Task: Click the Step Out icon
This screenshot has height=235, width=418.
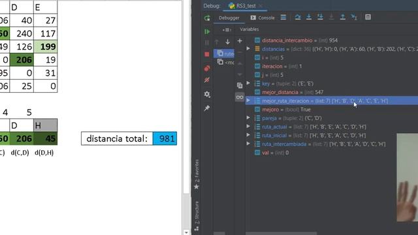Action: [342, 18]
